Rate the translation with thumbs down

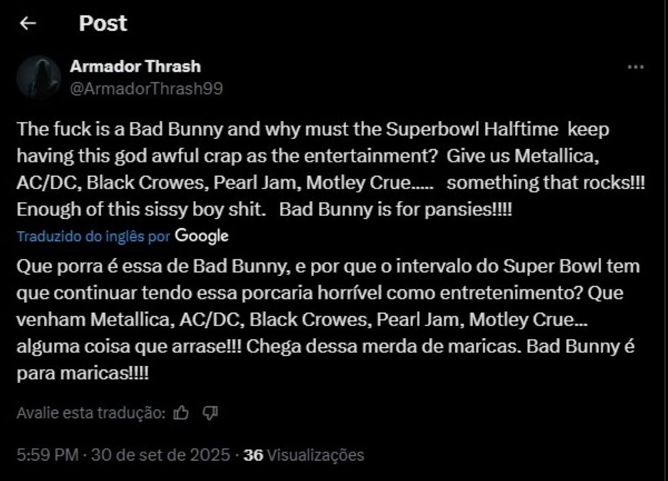[210, 412]
